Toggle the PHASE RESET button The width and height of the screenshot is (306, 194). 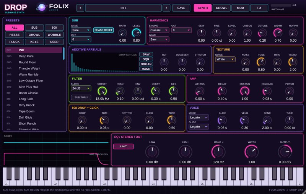coord(103,30)
